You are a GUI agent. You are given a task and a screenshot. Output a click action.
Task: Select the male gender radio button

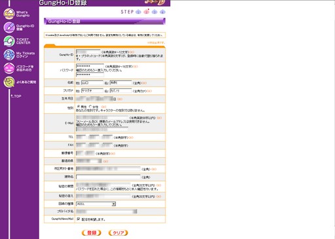click(x=79, y=107)
